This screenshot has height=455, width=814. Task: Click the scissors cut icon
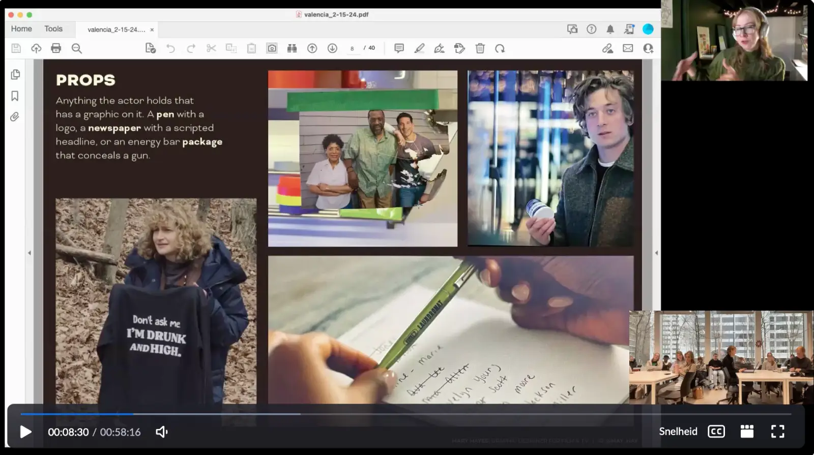(x=211, y=48)
